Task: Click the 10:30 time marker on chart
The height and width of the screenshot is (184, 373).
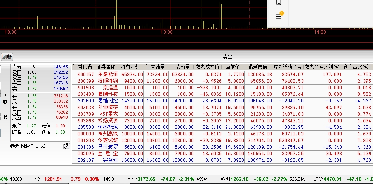Action: [11, 32]
